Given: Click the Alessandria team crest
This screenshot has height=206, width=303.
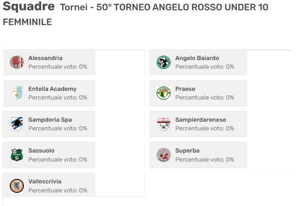Looking at the screenshot, I should [x=17, y=62].
